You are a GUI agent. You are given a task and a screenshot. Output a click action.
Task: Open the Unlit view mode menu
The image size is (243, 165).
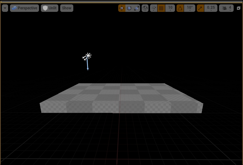[50, 8]
